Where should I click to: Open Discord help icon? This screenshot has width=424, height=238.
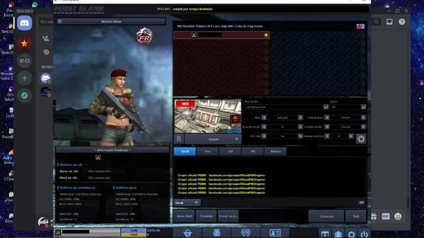tap(402, 22)
